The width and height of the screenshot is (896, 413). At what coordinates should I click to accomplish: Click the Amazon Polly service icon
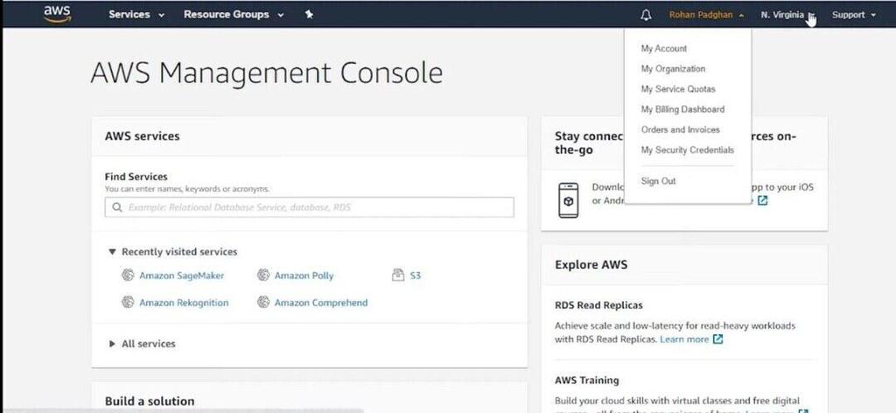tap(263, 276)
